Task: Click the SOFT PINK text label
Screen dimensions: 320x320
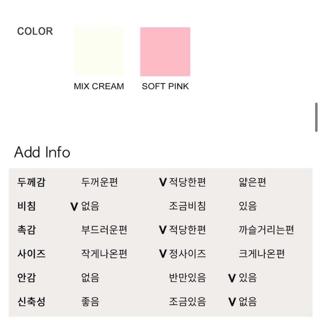Action: pos(165,86)
